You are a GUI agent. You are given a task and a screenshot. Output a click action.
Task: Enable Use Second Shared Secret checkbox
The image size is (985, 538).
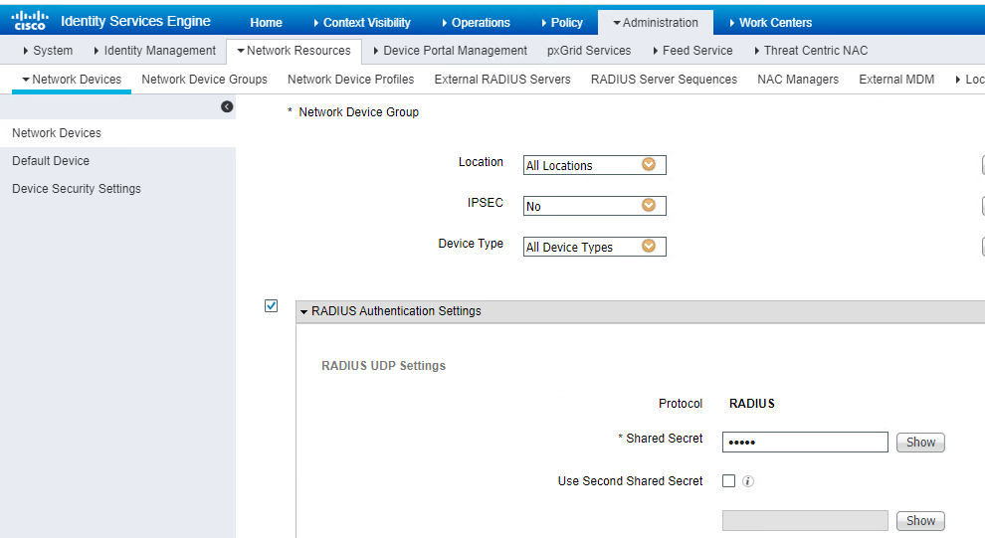tap(728, 481)
